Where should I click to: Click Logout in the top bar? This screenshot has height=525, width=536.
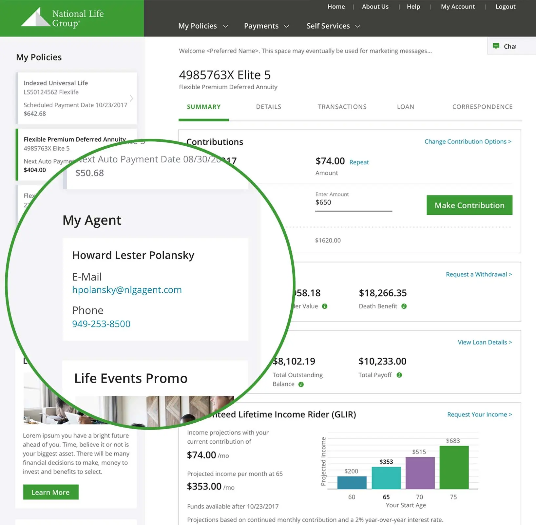506,7
